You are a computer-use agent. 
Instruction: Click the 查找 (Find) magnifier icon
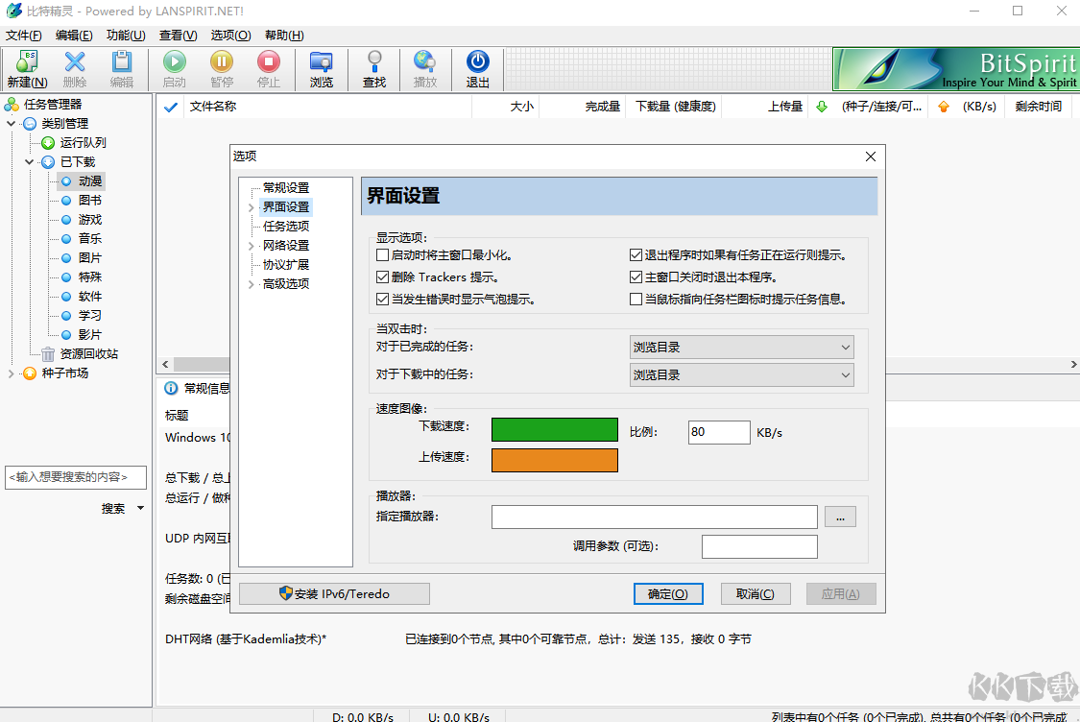373,68
